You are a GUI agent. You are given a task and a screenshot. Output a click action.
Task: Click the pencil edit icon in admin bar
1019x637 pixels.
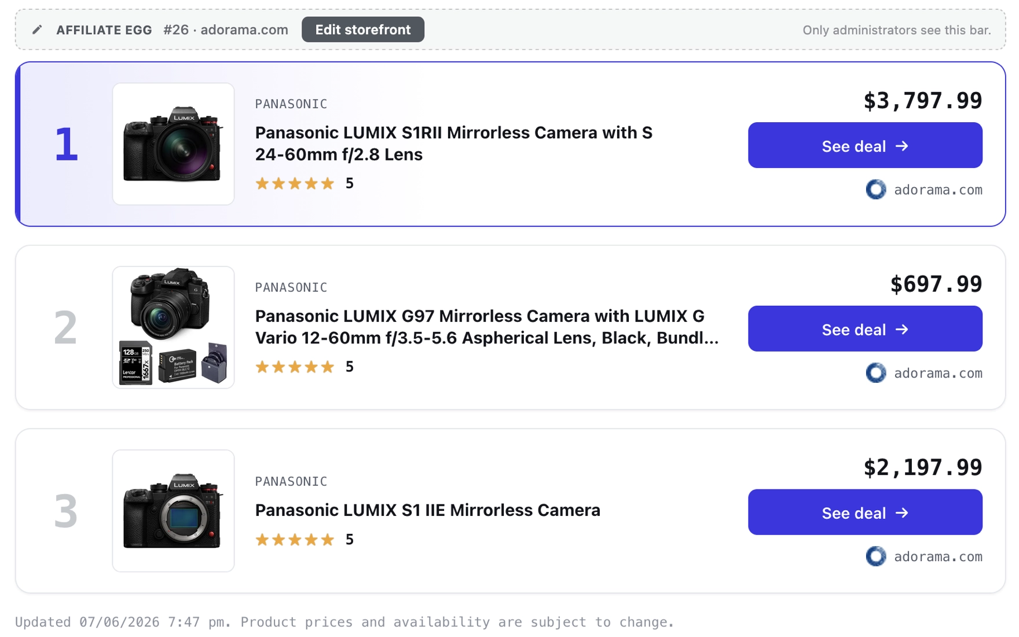pyautogui.click(x=37, y=30)
